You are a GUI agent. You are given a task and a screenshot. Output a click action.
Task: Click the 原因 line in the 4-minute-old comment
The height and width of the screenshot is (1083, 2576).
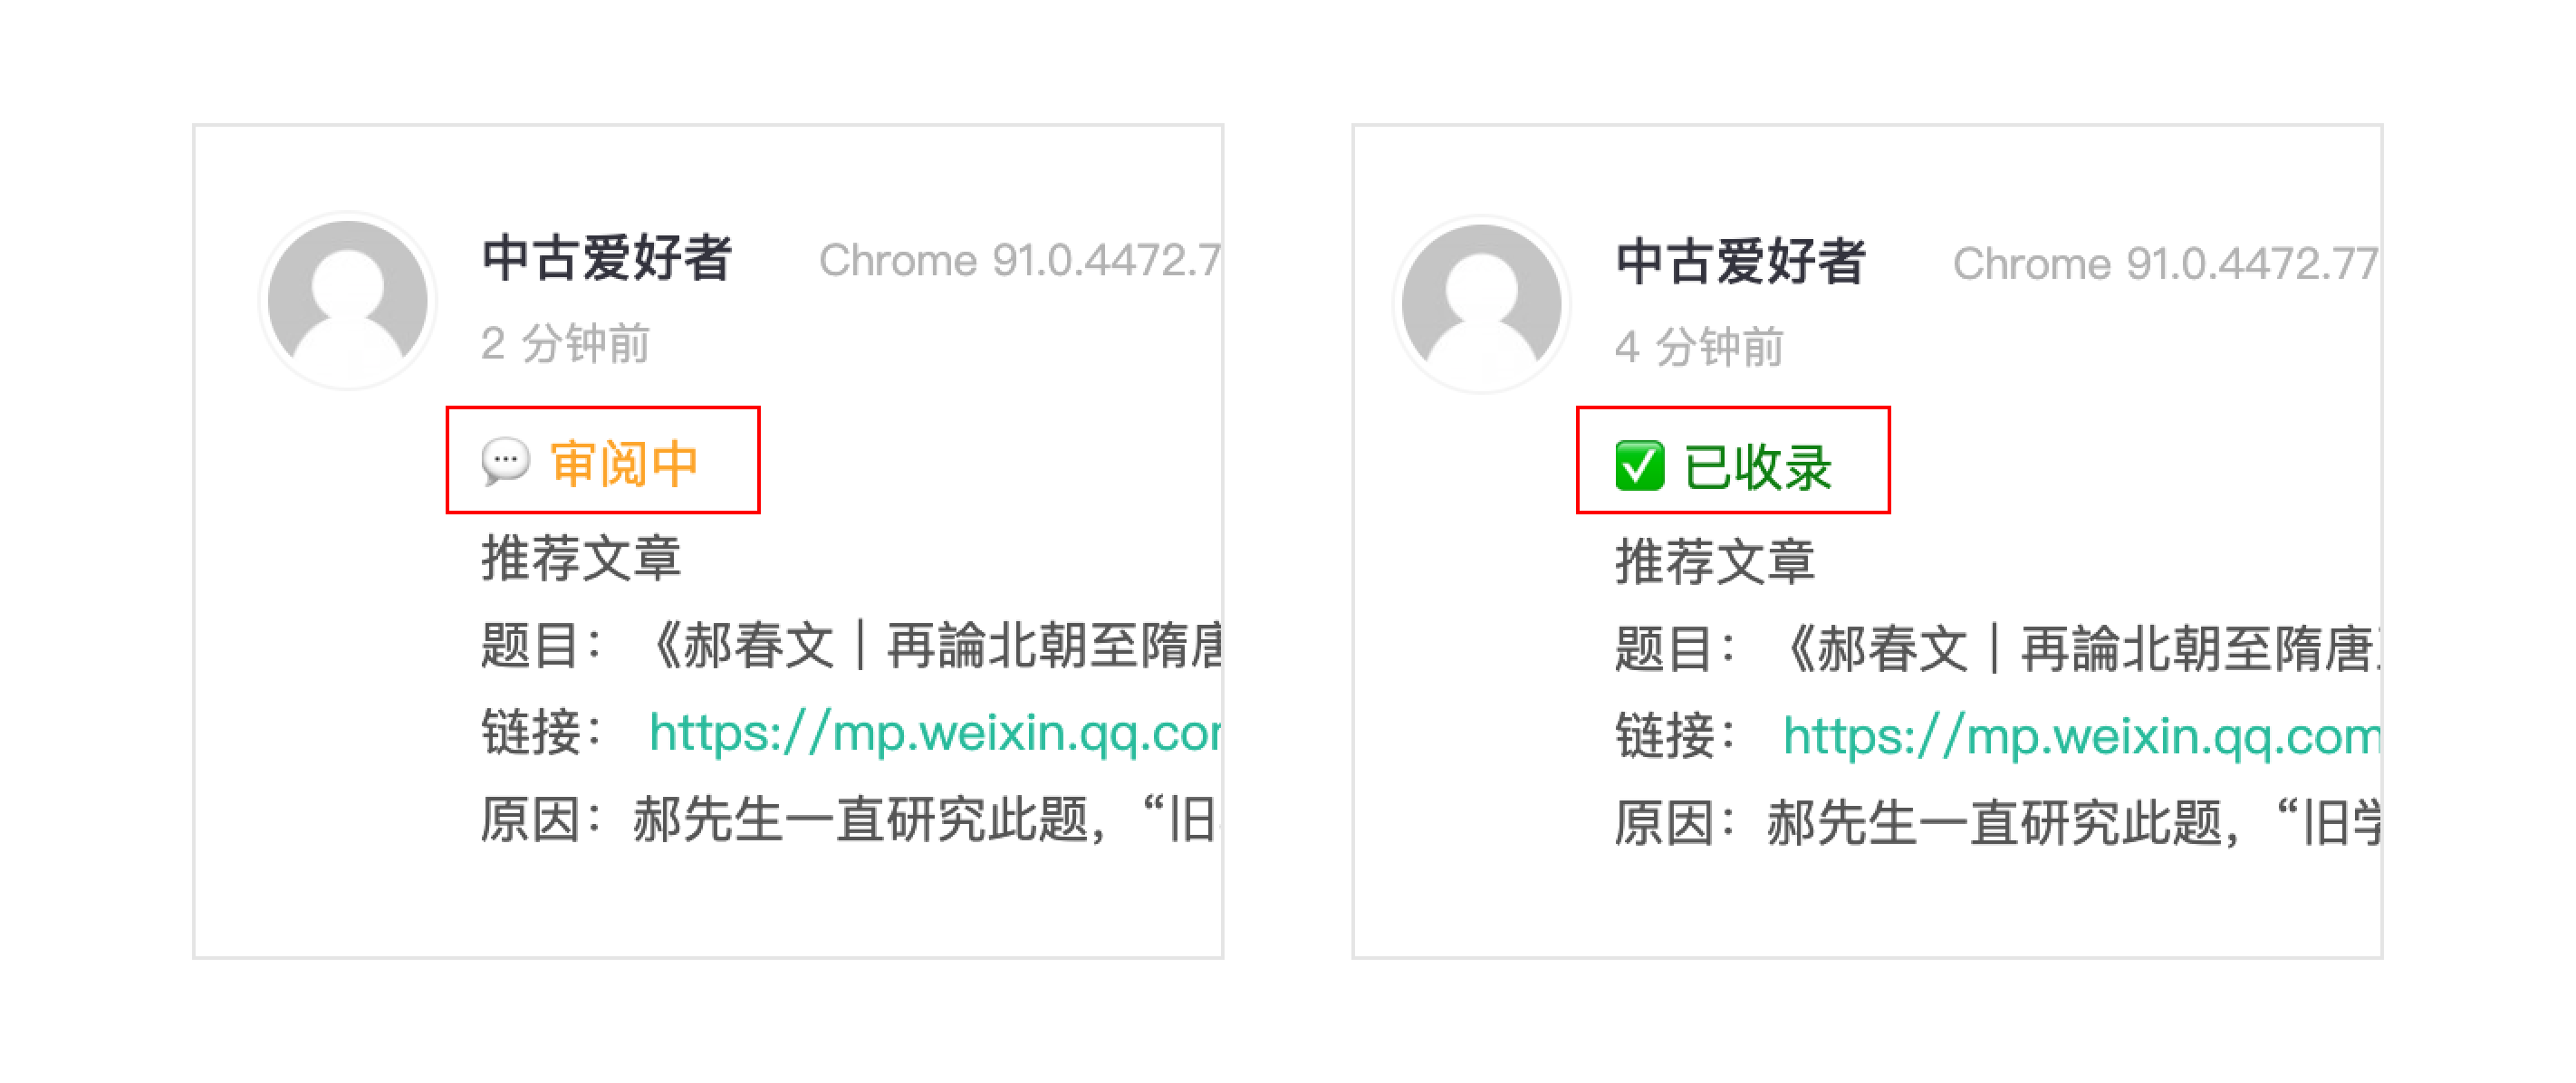(1996, 824)
